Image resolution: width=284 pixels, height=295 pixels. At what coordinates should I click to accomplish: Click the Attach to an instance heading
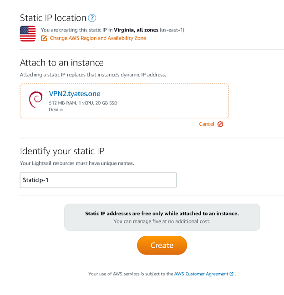tap(62, 63)
